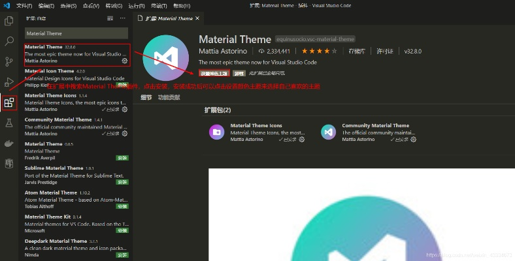515x261 pixels.
Task: Click the Extensions icon in activity bar
Action: (x=9, y=102)
